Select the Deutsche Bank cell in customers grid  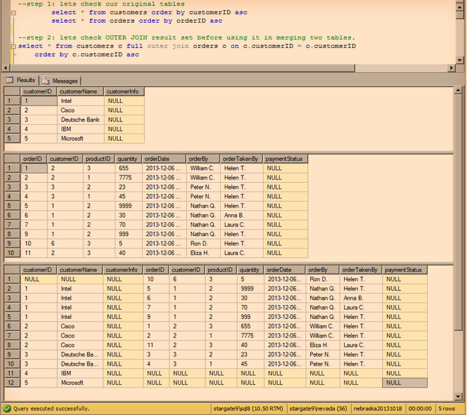point(81,120)
